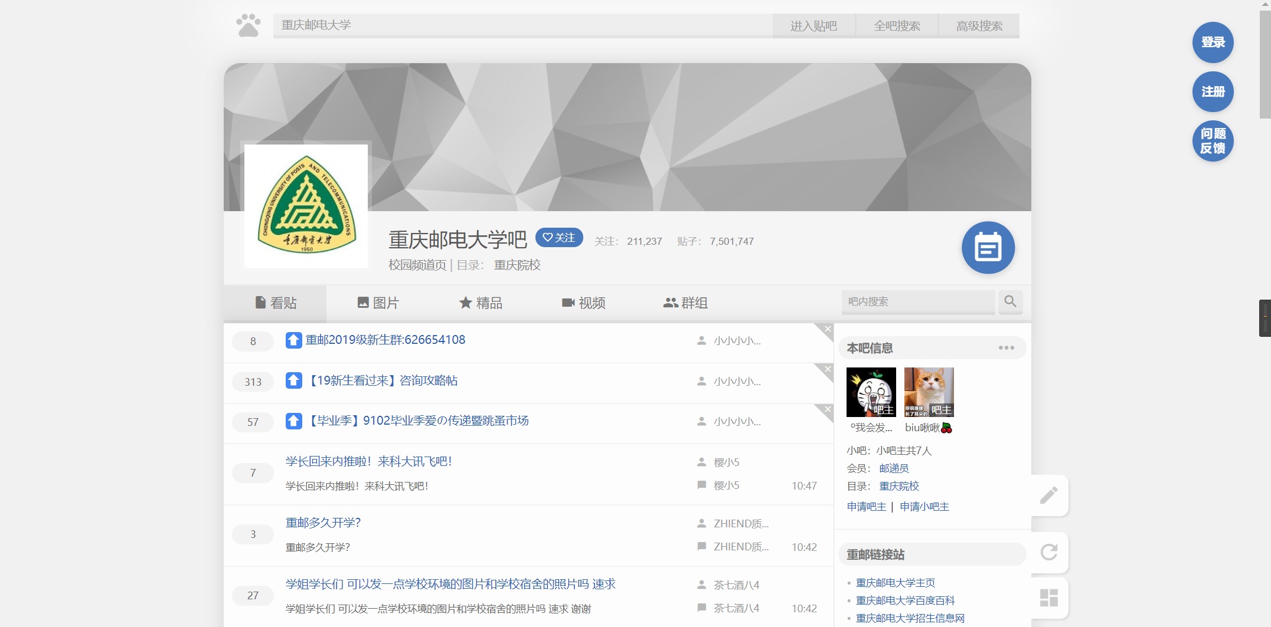
Task: Click the grid layout icon on sidebar
Action: [x=1049, y=598]
